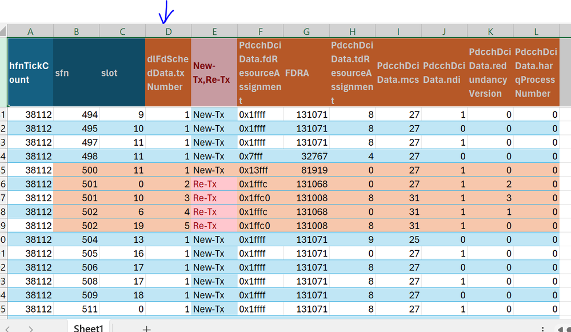Select tdResourceAssignment cell with value 9
Image resolution: width=571 pixels, height=332 pixels.
pyautogui.click(x=352, y=239)
